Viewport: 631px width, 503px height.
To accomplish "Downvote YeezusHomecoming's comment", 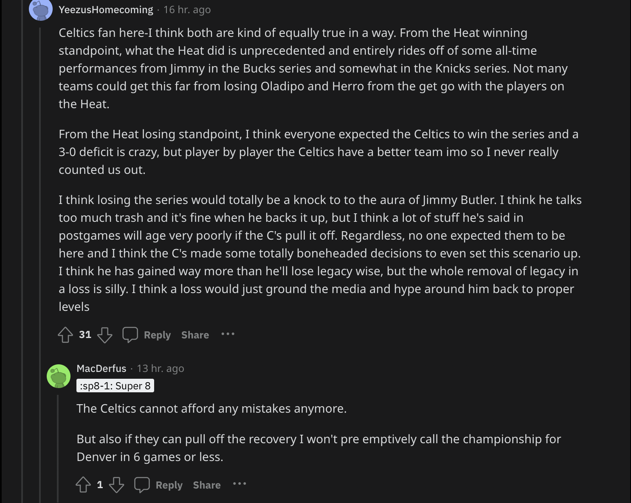I will tap(105, 335).
